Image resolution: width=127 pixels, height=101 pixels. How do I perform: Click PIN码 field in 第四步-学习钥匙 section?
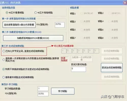[x=43, y=94]
